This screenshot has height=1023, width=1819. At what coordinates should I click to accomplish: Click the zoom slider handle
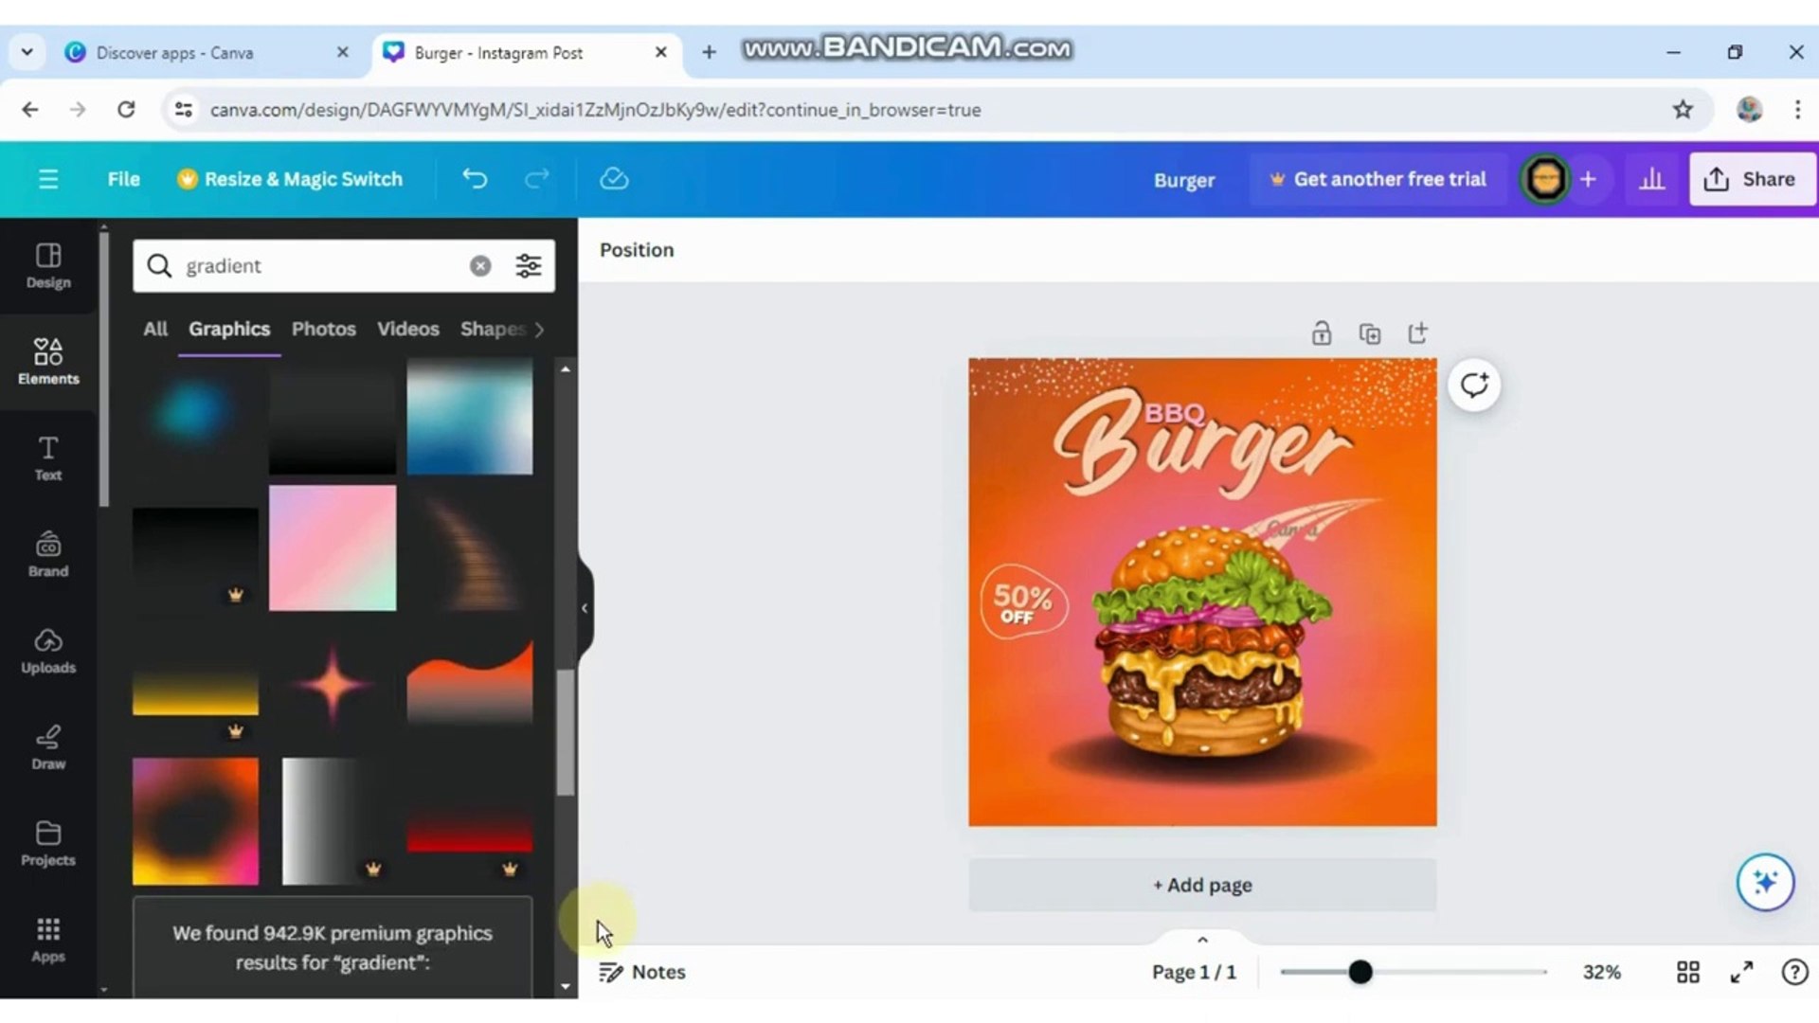[x=1361, y=971]
